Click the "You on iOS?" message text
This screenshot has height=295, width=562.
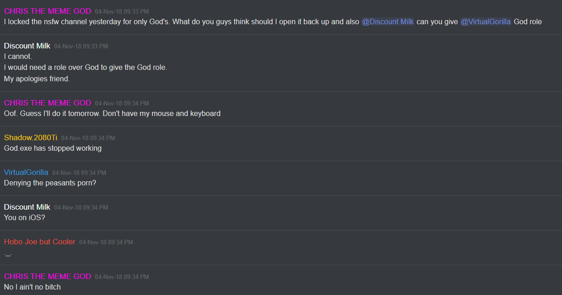(x=25, y=218)
